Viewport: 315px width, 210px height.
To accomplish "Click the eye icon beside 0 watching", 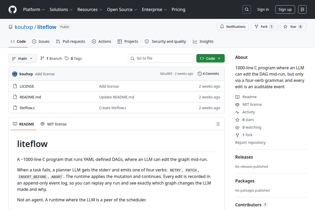I will coord(237,127).
